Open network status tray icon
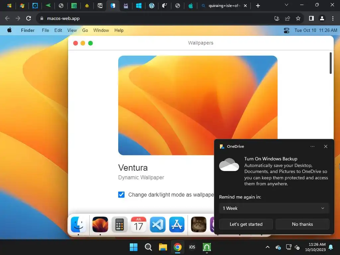340x255 pixels. point(289,247)
